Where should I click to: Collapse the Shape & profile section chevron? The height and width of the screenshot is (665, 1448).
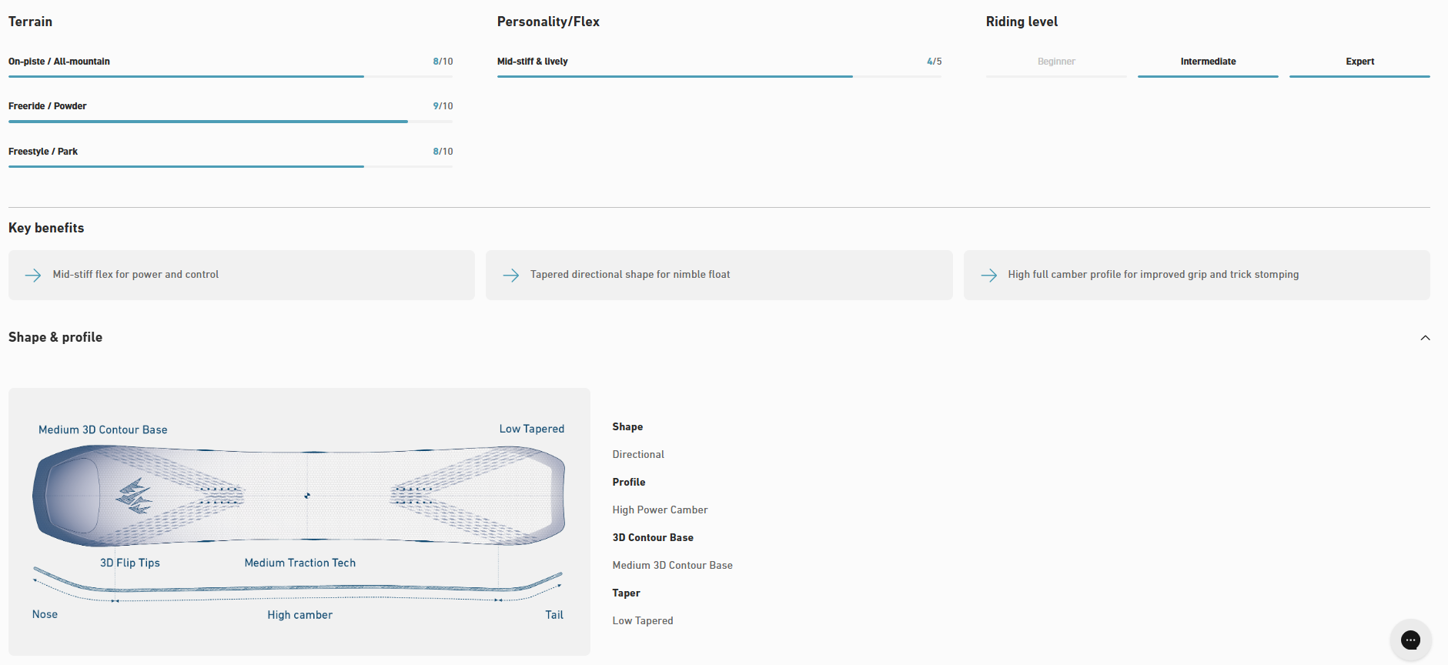[1425, 338]
